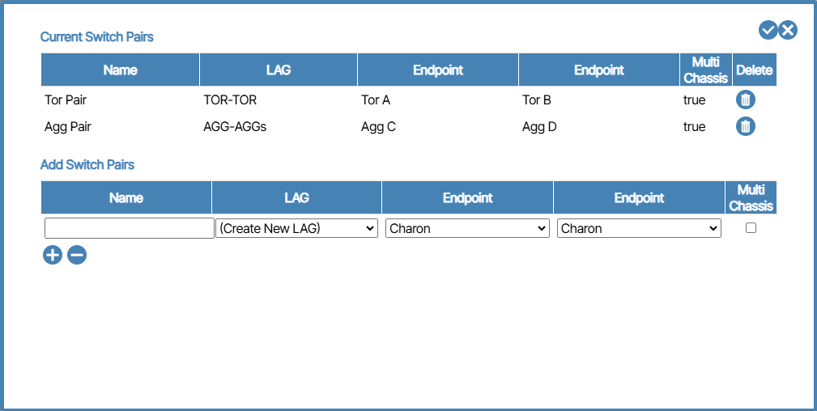Add a new row with plus icon
This screenshot has height=411, width=817.
tap(52, 255)
